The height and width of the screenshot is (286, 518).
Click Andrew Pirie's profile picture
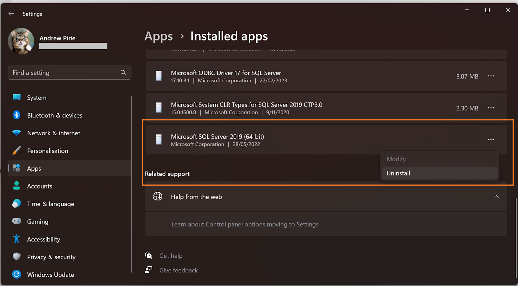coord(21,41)
